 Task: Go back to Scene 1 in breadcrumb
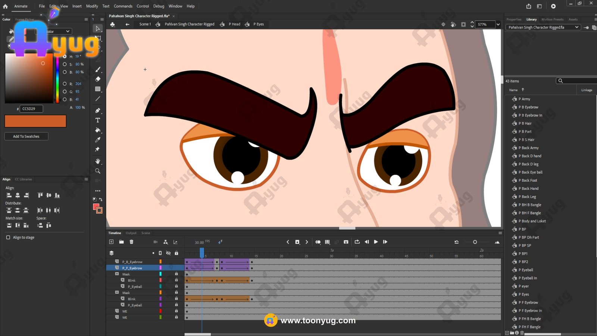pyautogui.click(x=145, y=24)
